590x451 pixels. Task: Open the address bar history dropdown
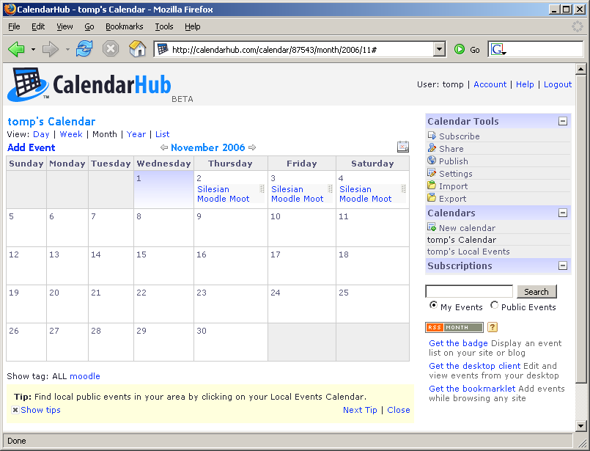click(x=439, y=49)
